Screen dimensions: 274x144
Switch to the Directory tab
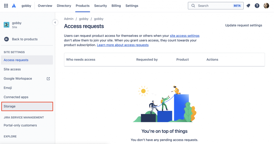click(x=64, y=6)
